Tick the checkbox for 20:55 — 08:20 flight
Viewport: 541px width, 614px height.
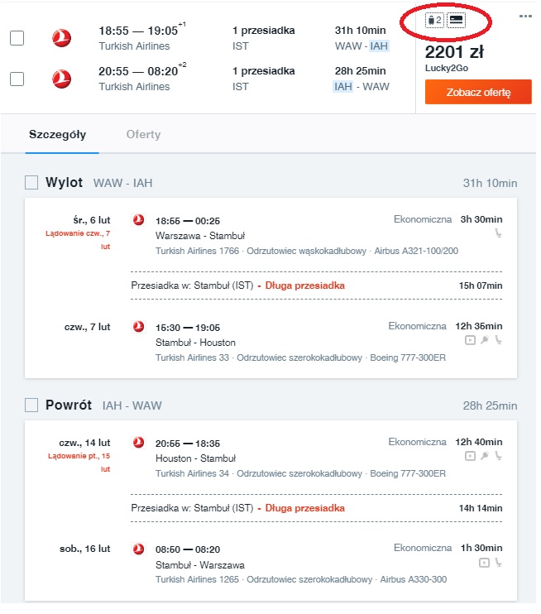pyautogui.click(x=17, y=79)
